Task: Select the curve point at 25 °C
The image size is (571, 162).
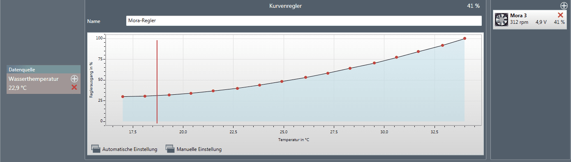Action: (x=282, y=81)
